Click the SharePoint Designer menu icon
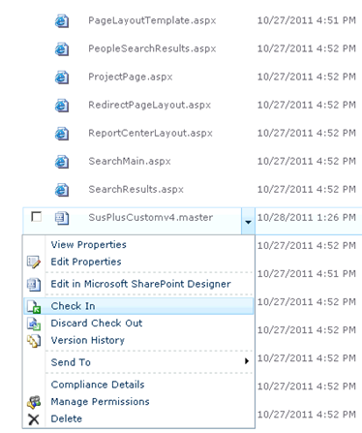The width and height of the screenshot is (362, 433). pos(34,285)
